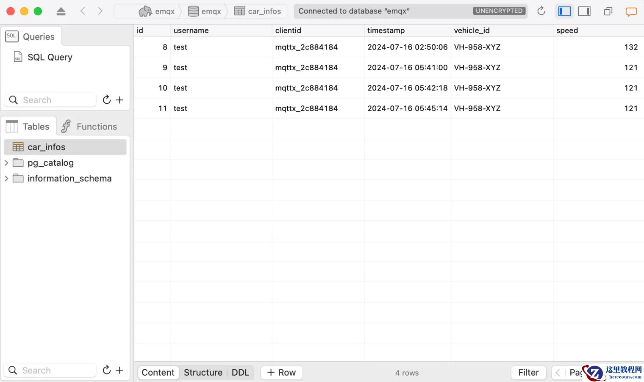
Task: Select the pg_catalog folder row
Action: coord(65,163)
